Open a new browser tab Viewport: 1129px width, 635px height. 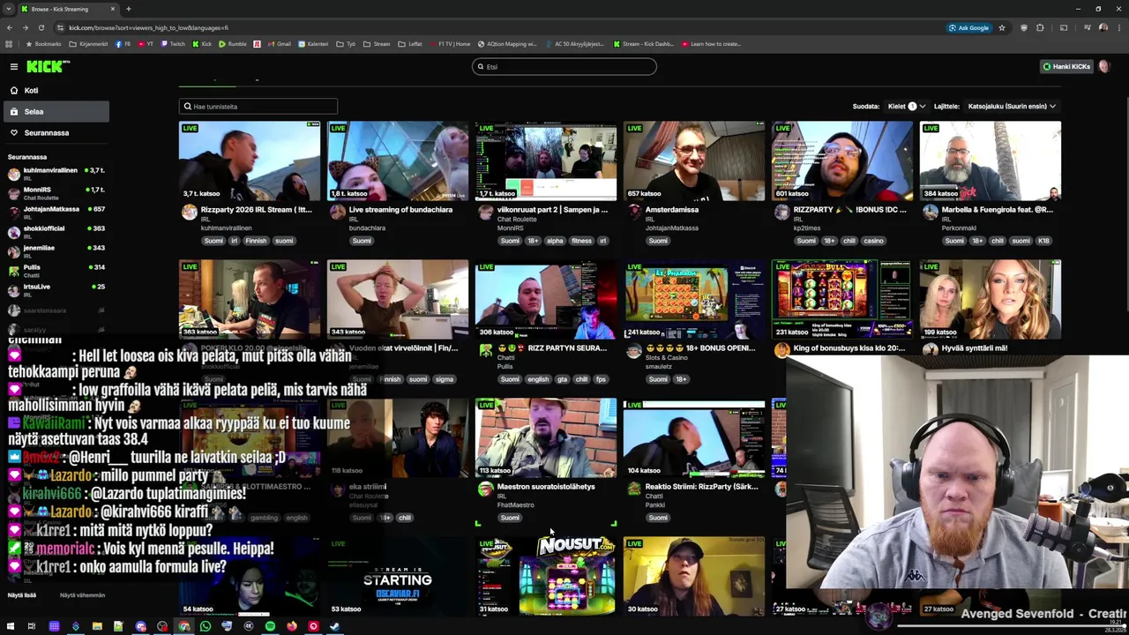(x=128, y=9)
